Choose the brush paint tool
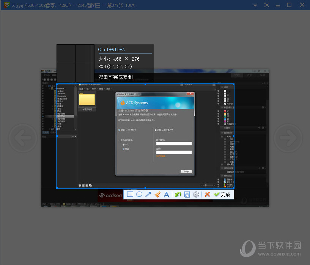This screenshot has width=310, height=265. [157, 194]
